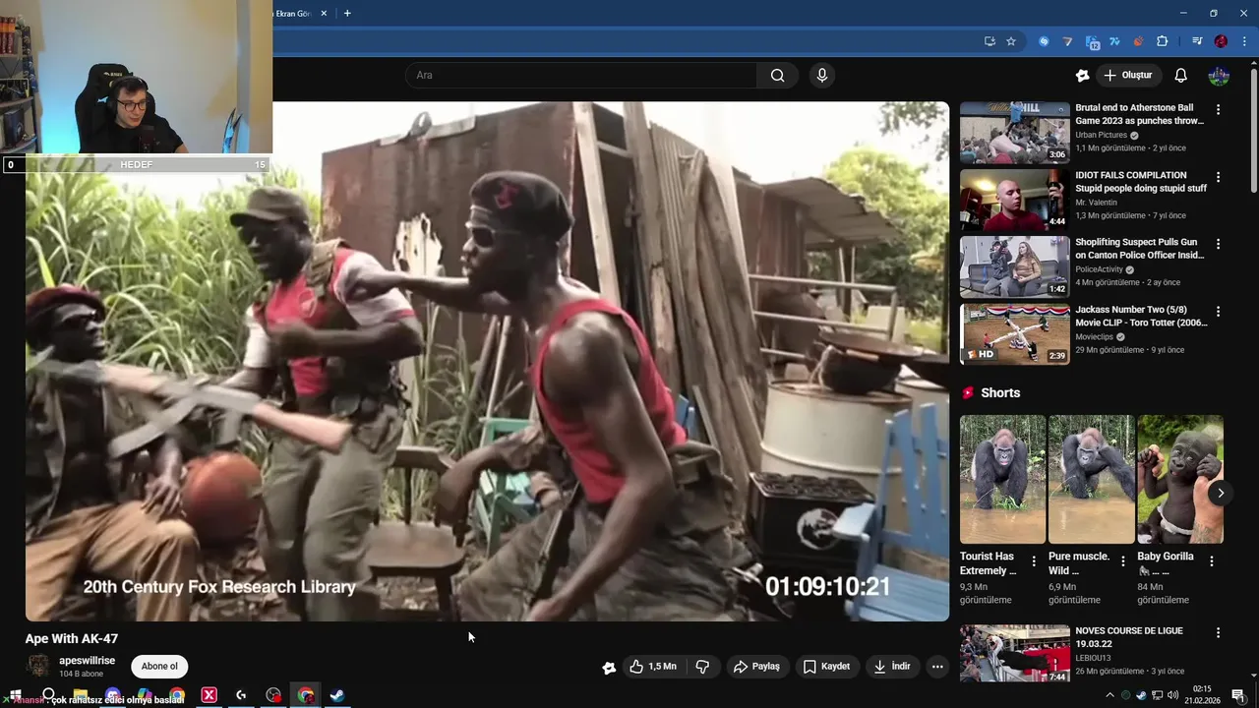
Task: Open Windows notification center icon
Action: pyautogui.click(x=1238, y=695)
